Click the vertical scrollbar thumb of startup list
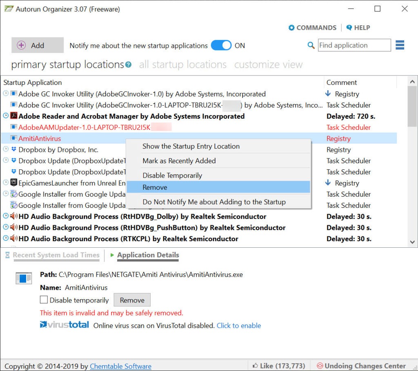This screenshot has height=371, width=418. coord(412,107)
